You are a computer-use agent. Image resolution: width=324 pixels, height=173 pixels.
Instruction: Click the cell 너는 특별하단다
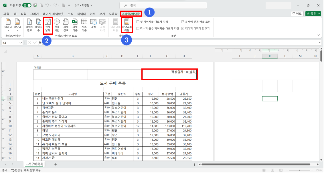(x=72, y=99)
